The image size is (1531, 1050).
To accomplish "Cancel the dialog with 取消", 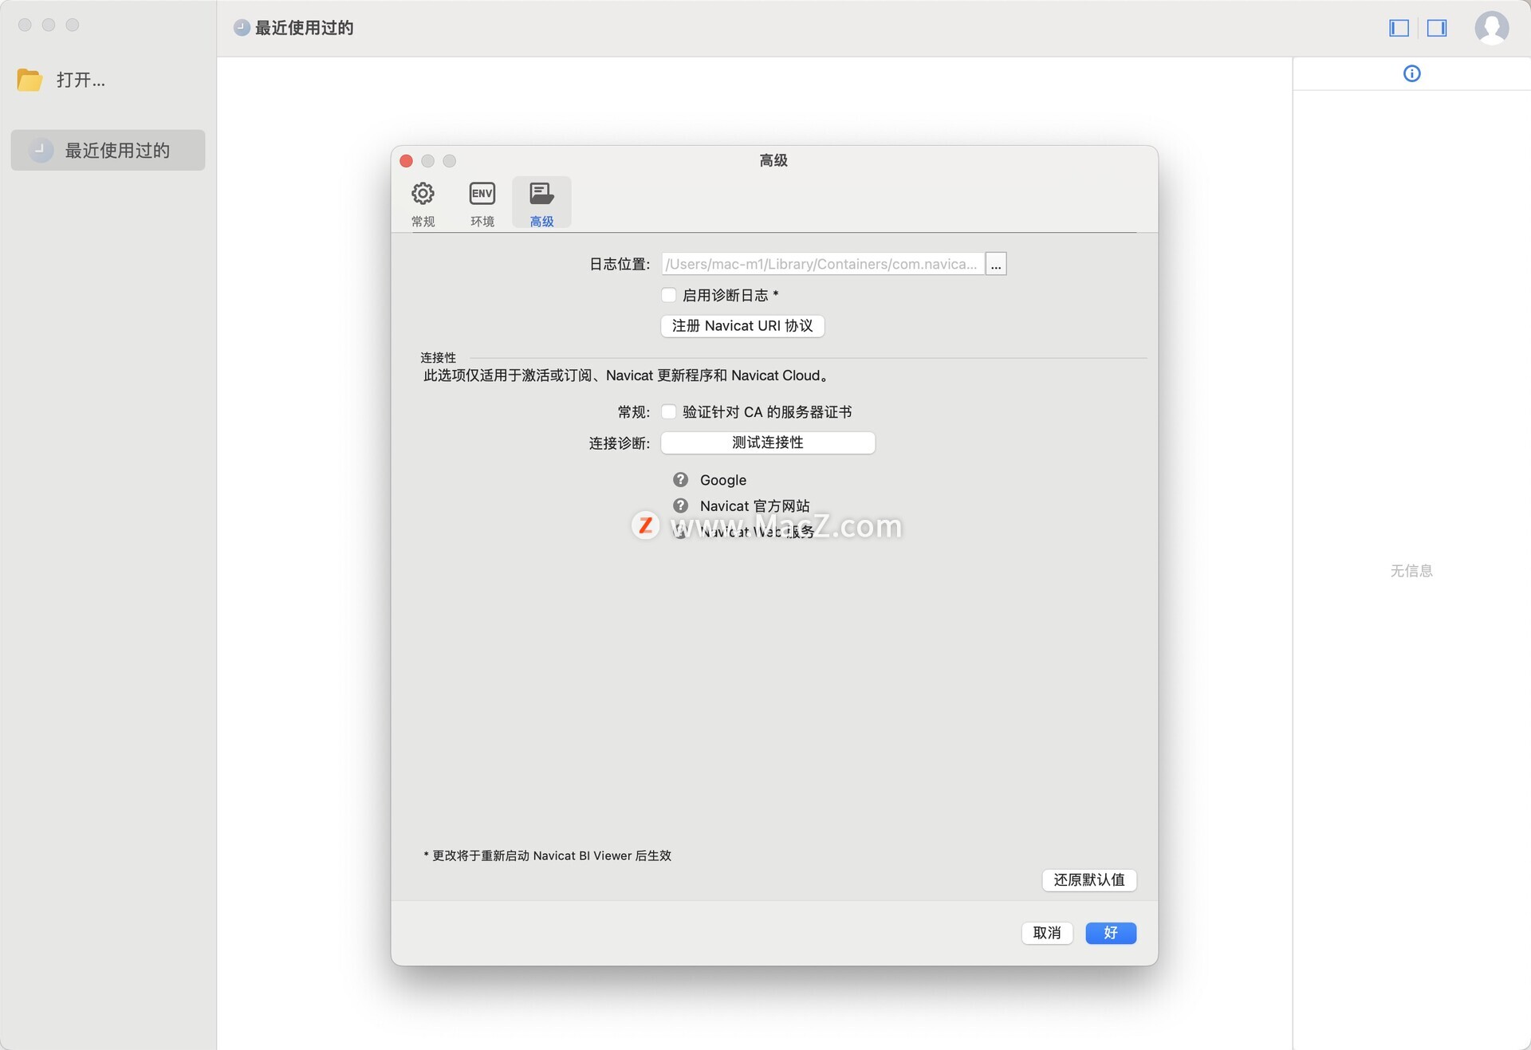I will (x=1047, y=933).
